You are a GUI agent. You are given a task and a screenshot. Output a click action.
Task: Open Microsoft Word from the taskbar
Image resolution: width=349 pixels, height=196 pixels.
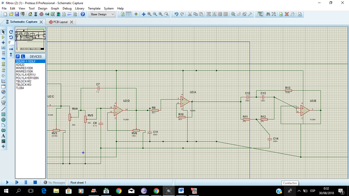click(181, 191)
